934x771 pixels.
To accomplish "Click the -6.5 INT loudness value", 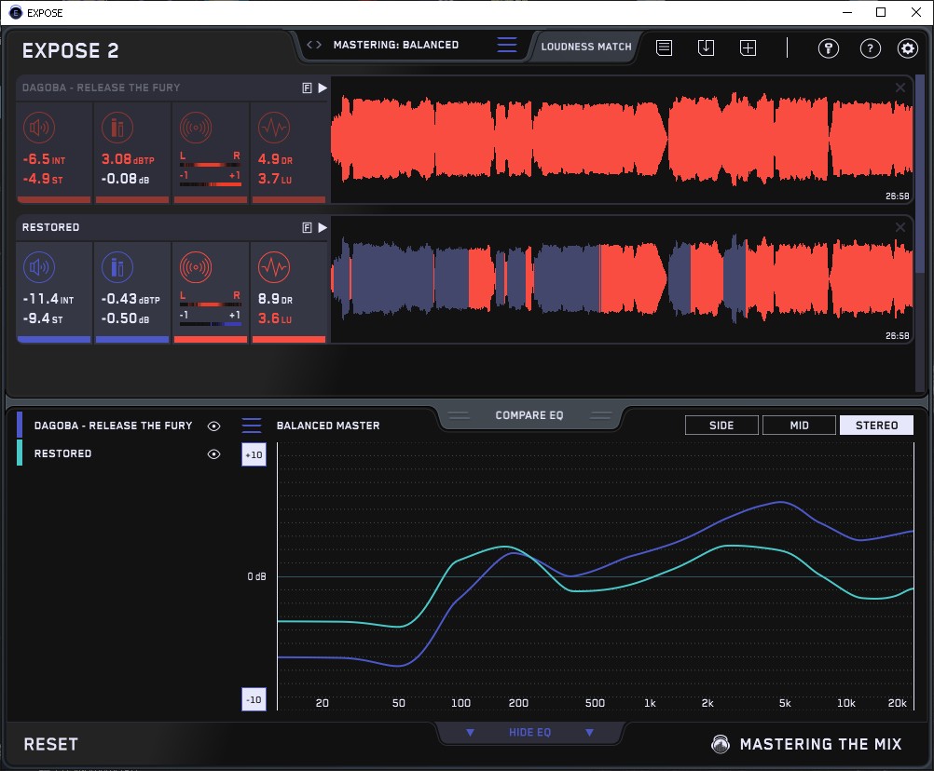I will (44, 159).
